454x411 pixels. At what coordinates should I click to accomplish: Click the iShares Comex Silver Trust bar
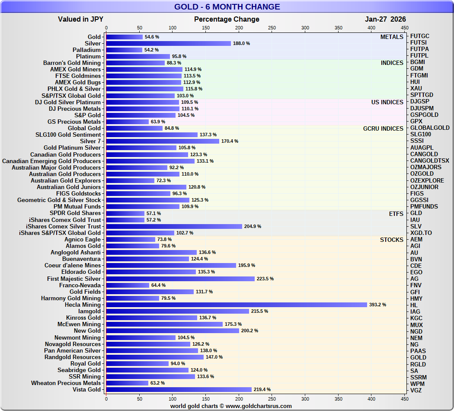click(x=174, y=226)
